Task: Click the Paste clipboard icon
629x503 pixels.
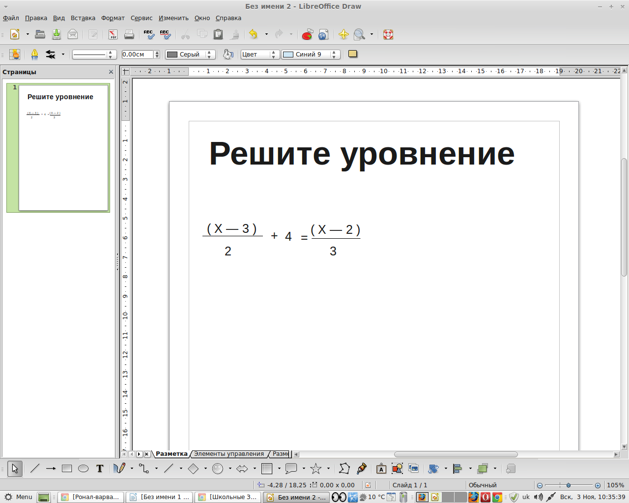Action: [x=218, y=34]
